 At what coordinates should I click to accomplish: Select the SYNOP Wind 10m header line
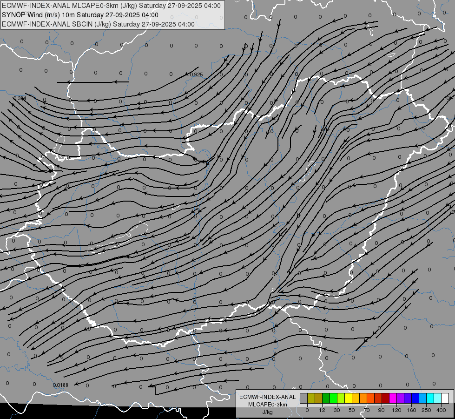click(80, 15)
